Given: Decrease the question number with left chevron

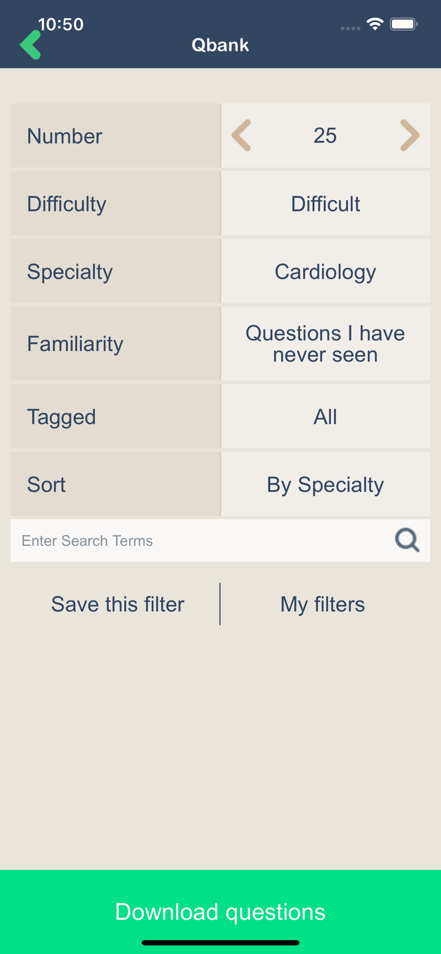Looking at the screenshot, I should 241,135.
